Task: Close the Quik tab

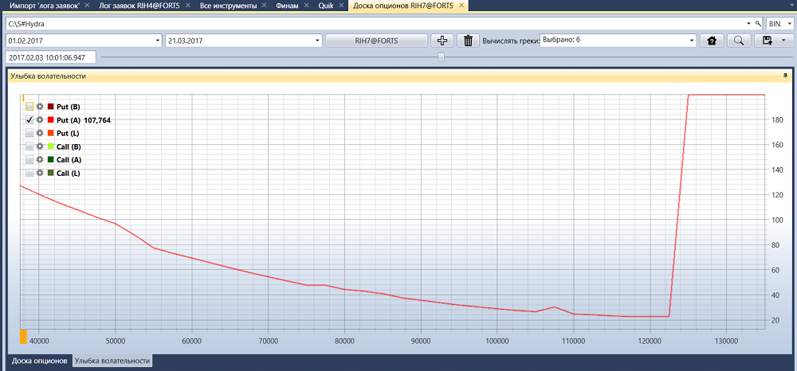Action: pyautogui.click(x=340, y=6)
